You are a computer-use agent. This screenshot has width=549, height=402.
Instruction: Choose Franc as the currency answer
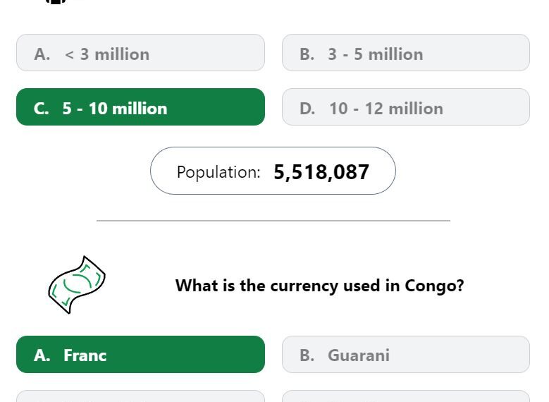(140, 354)
